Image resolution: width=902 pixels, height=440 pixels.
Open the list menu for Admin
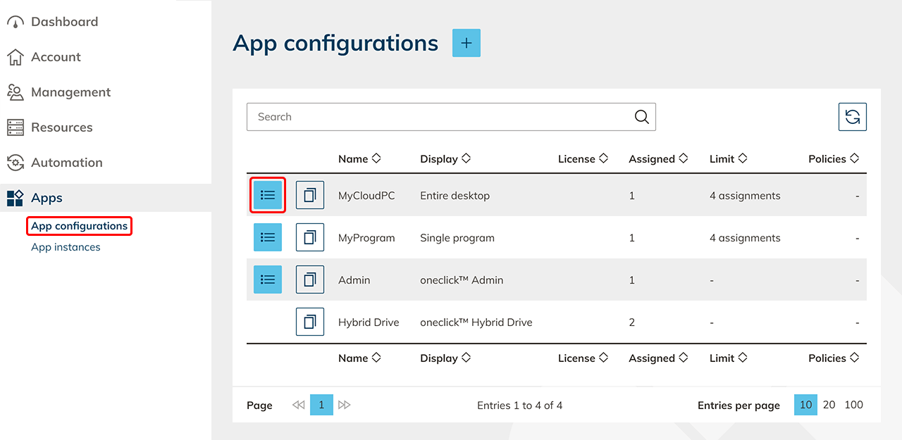pyautogui.click(x=268, y=279)
